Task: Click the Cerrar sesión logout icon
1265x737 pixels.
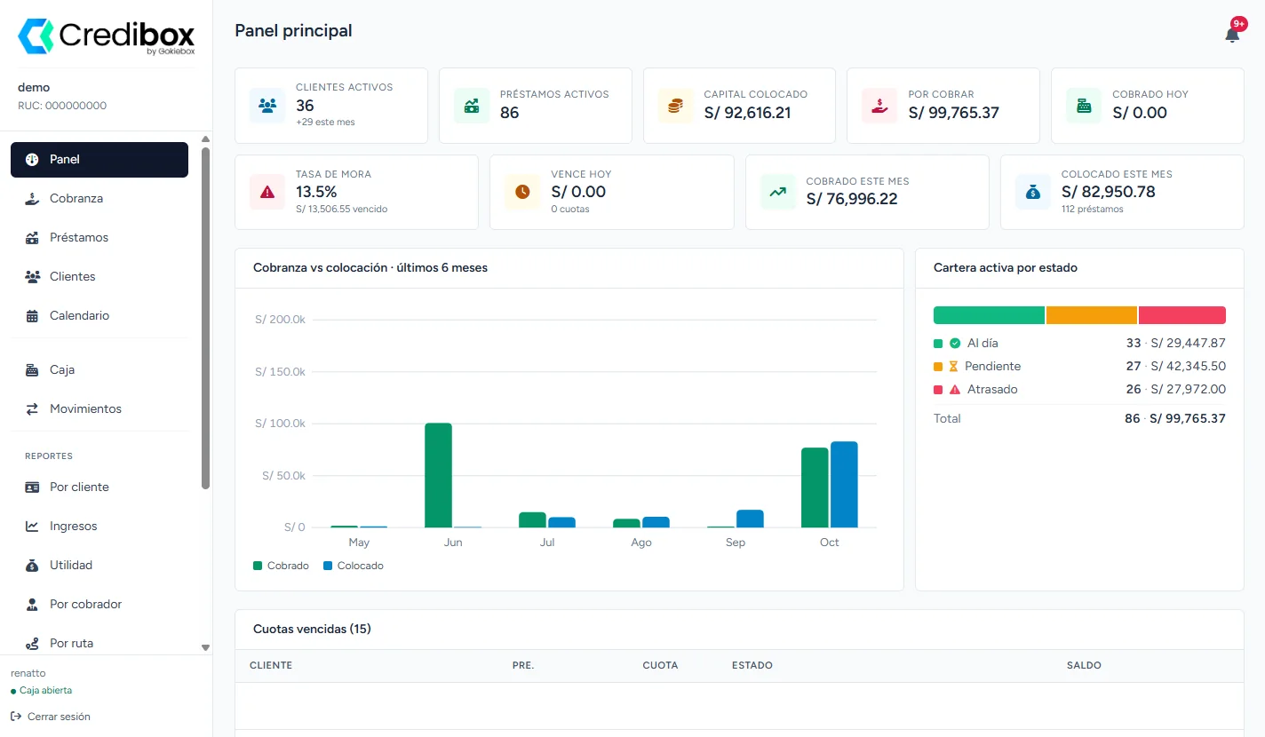Action: pos(16,716)
